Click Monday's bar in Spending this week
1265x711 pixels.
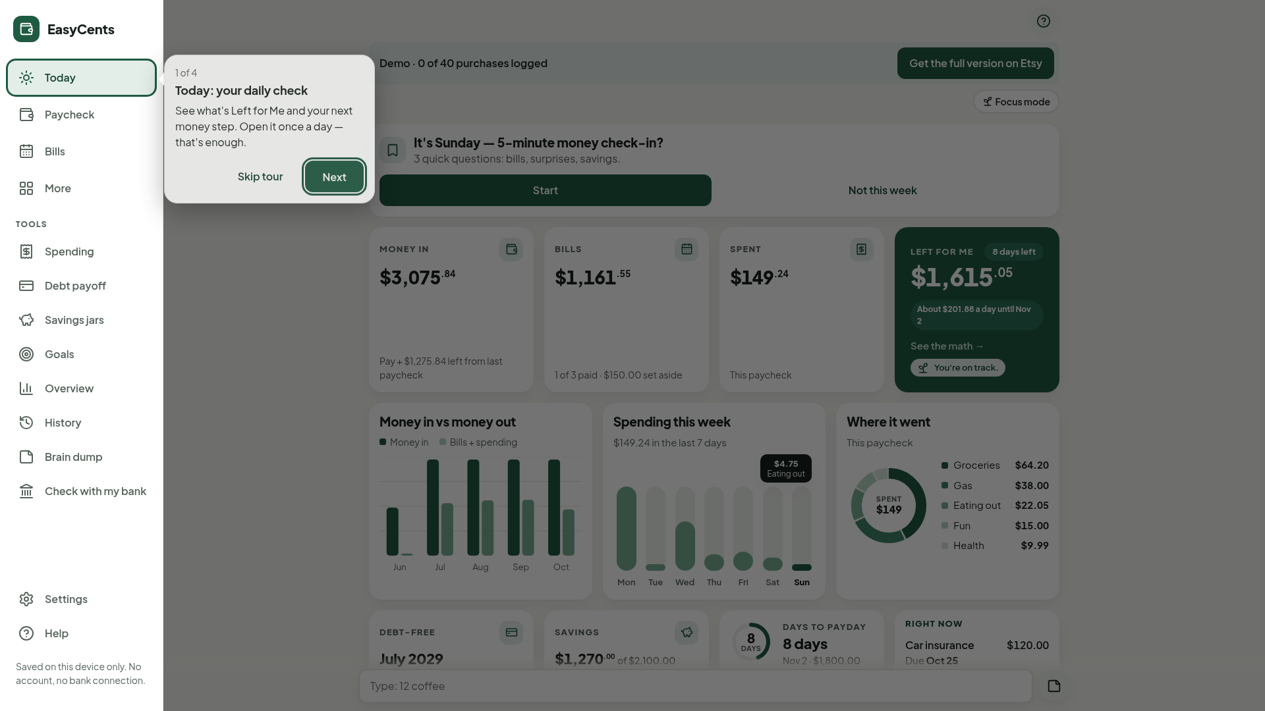627,529
